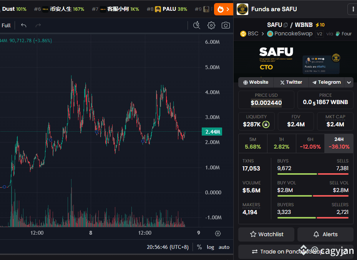
Task: Click the PancakeSwap DEX link
Action: click(290, 34)
